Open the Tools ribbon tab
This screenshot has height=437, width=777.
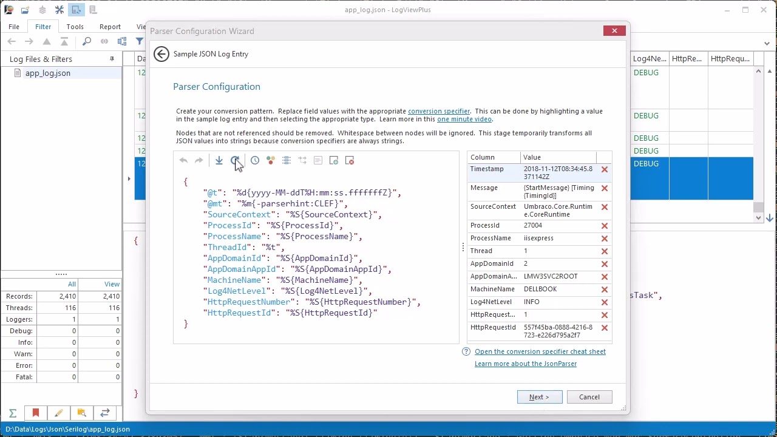75,27
